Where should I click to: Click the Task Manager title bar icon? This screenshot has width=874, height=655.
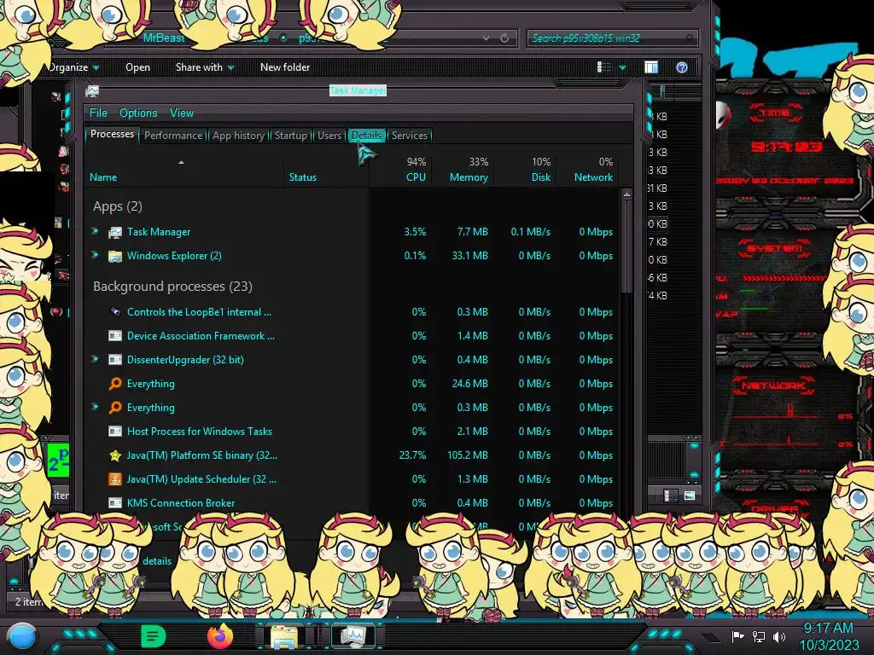click(x=92, y=90)
